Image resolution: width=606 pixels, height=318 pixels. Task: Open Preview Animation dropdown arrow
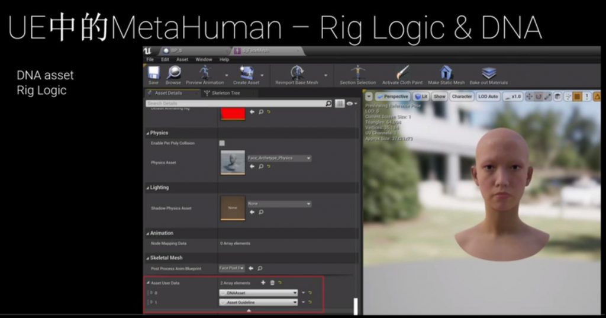point(227,75)
